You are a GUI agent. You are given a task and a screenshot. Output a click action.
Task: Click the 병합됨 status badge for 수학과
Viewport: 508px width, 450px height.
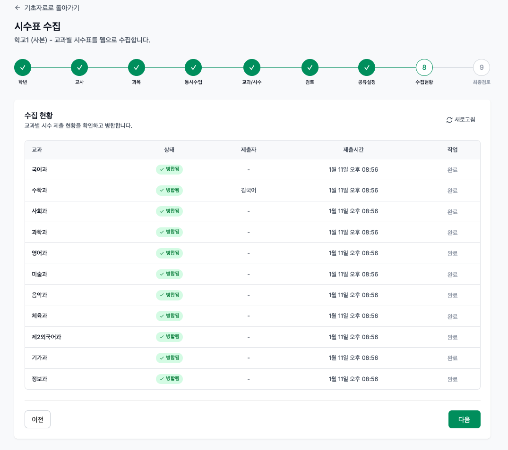click(169, 191)
